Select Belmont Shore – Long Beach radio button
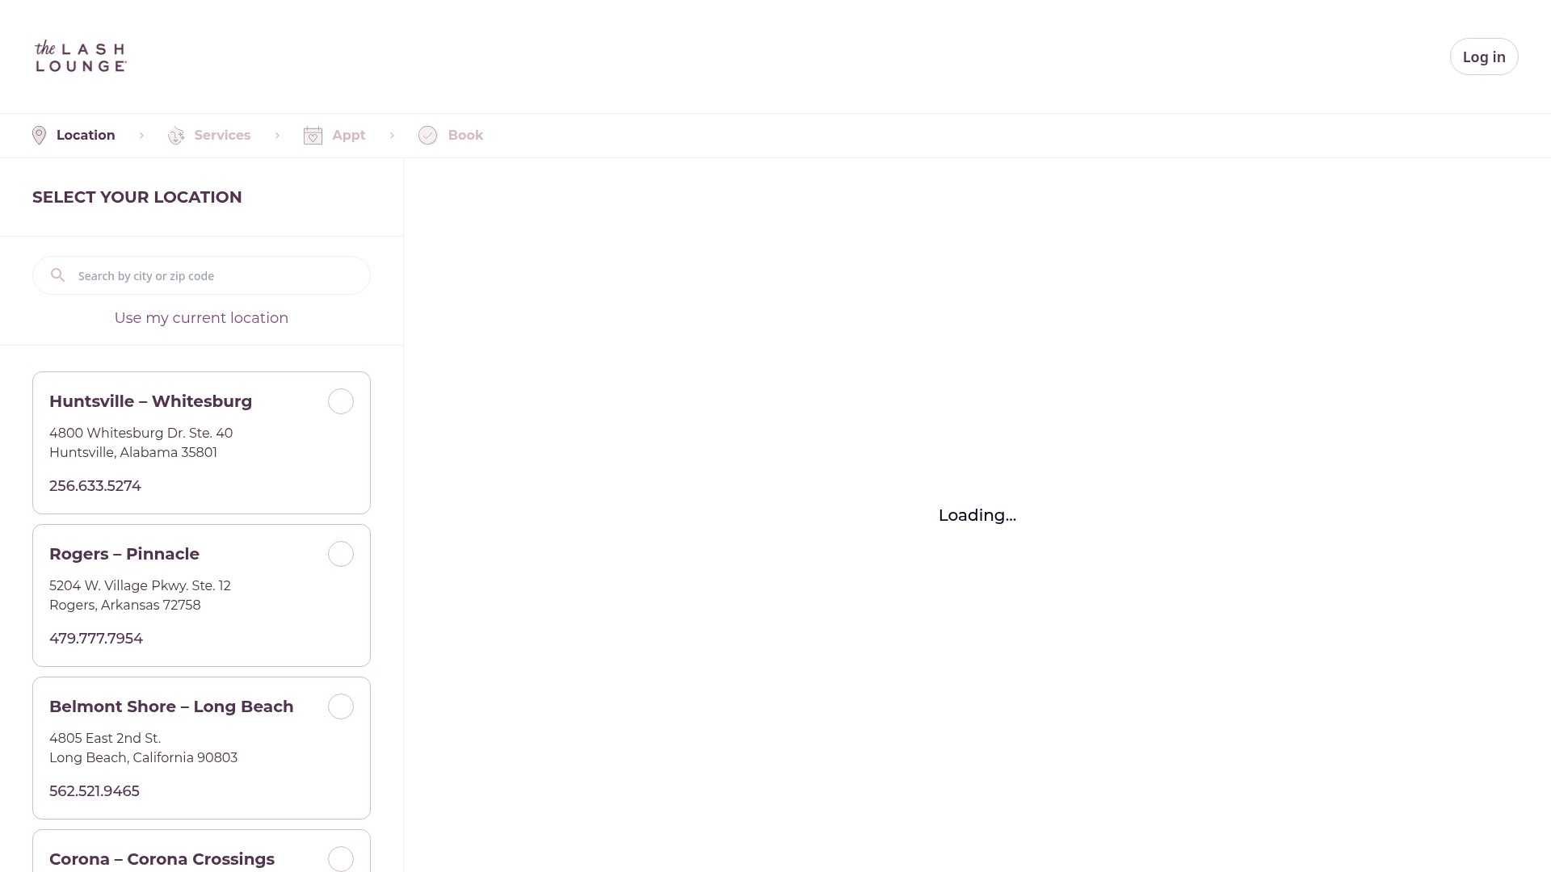1551x872 pixels. (341, 706)
